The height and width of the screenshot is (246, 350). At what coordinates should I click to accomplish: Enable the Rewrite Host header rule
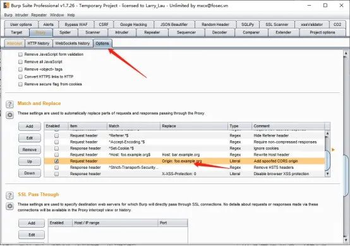pyautogui.click(x=56, y=154)
